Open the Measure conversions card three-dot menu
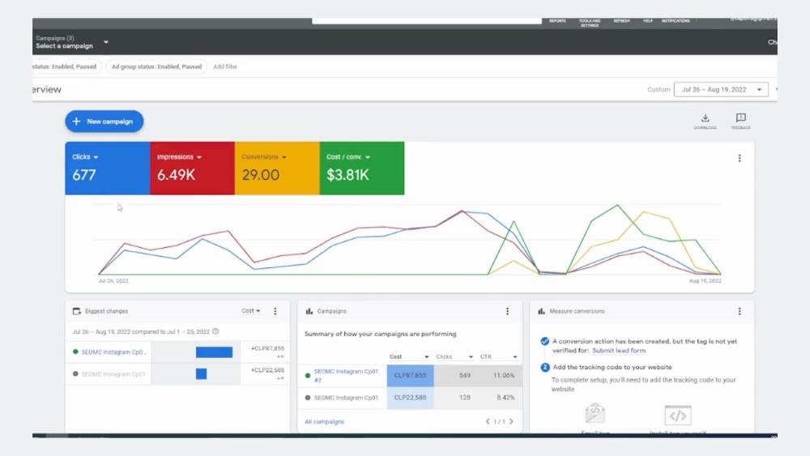 (x=740, y=311)
